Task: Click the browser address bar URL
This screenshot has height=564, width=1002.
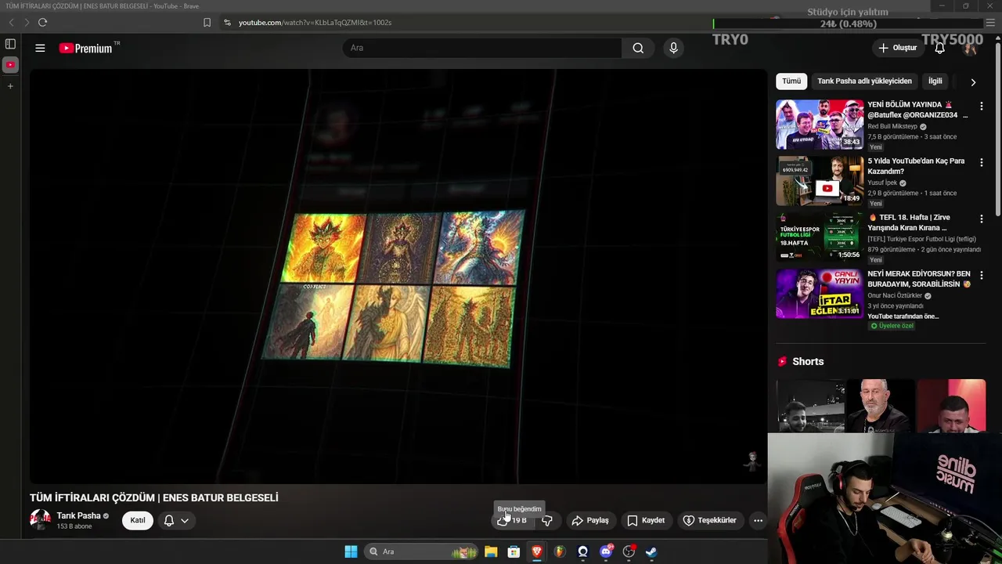Action: coord(315,23)
